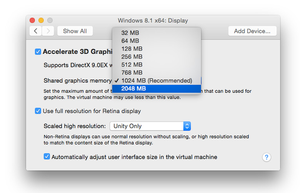Toggle Automatically adjust user interface size checkbox
This screenshot has width=300, height=193.
[x=47, y=156]
